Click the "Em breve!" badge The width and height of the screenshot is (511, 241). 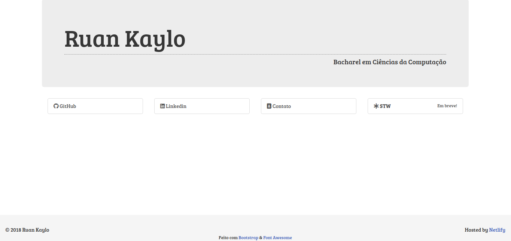(x=447, y=106)
